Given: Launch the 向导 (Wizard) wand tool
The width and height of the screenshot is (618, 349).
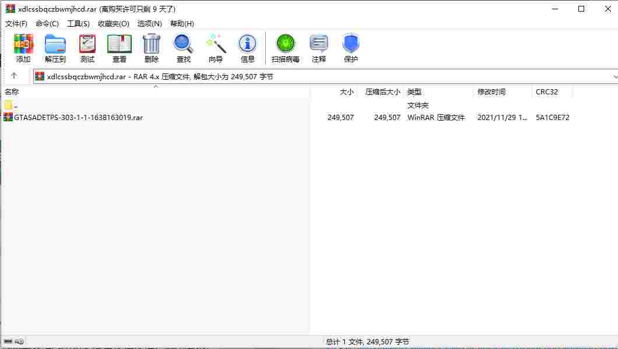Looking at the screenshot, I should point(216,44).
